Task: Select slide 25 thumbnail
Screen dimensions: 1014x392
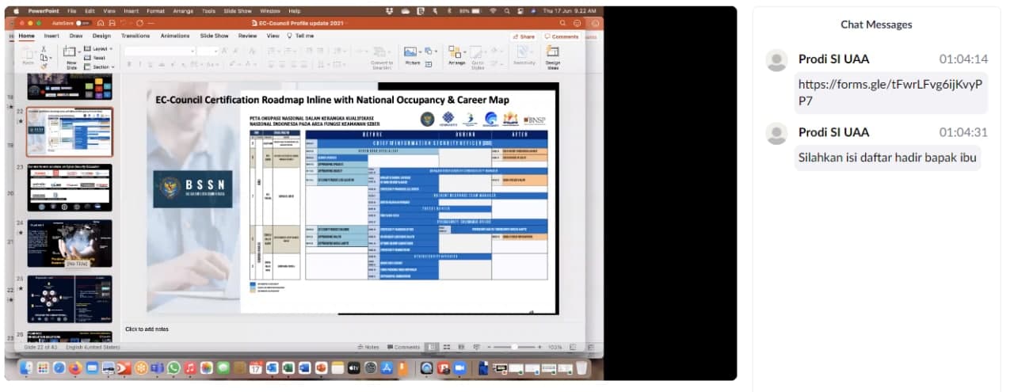Action: tap(70, 299)
